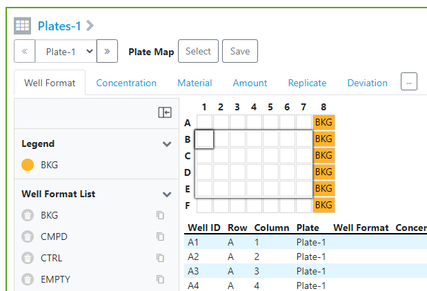Viewport: 427px width, 291px height.
Task: Click the orange BKG legend color swatch
Action: click(28, 165)
